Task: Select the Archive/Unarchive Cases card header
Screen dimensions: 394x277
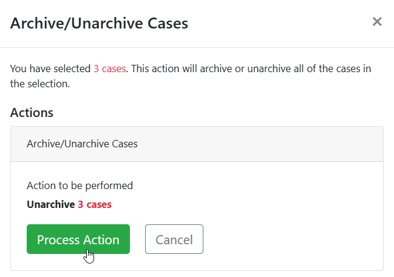Action: click(x=197, y=144)
